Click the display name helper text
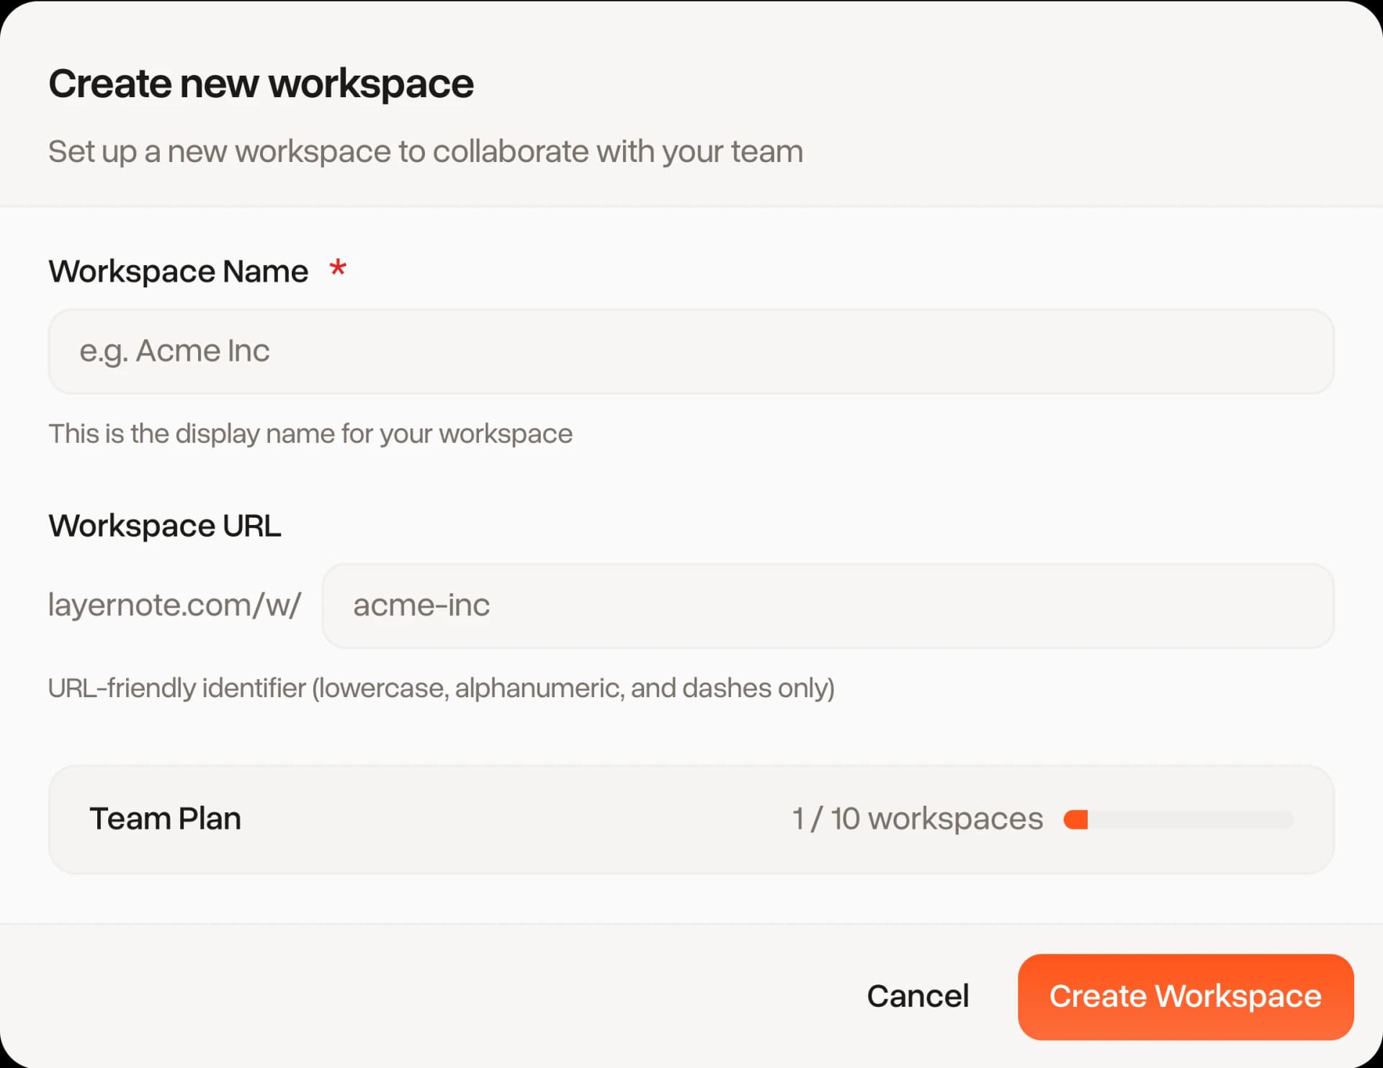This screenshot has width=1383, height=1068. click(310, 434)
